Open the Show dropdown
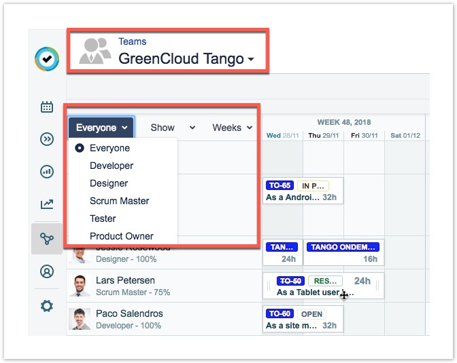This screenshot has height=363, width=457. tap(172, 128)
